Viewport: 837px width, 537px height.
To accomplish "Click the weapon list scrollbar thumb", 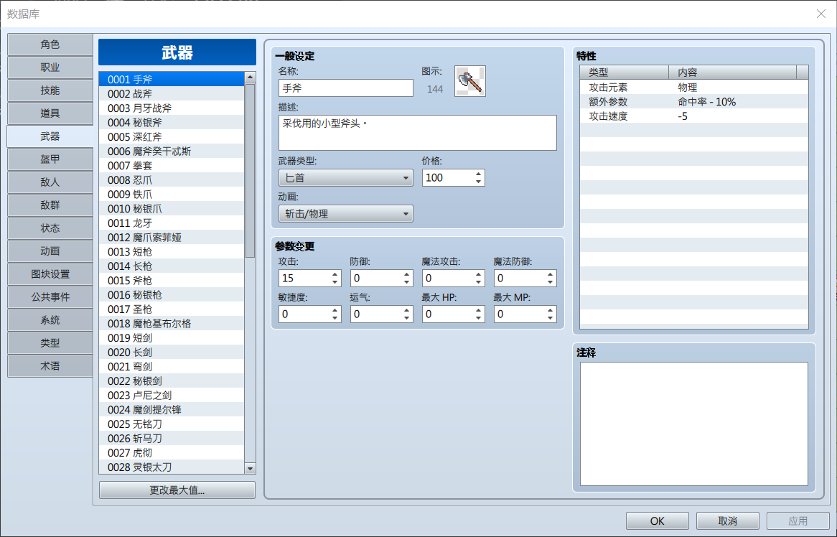I will click(250, 171).
